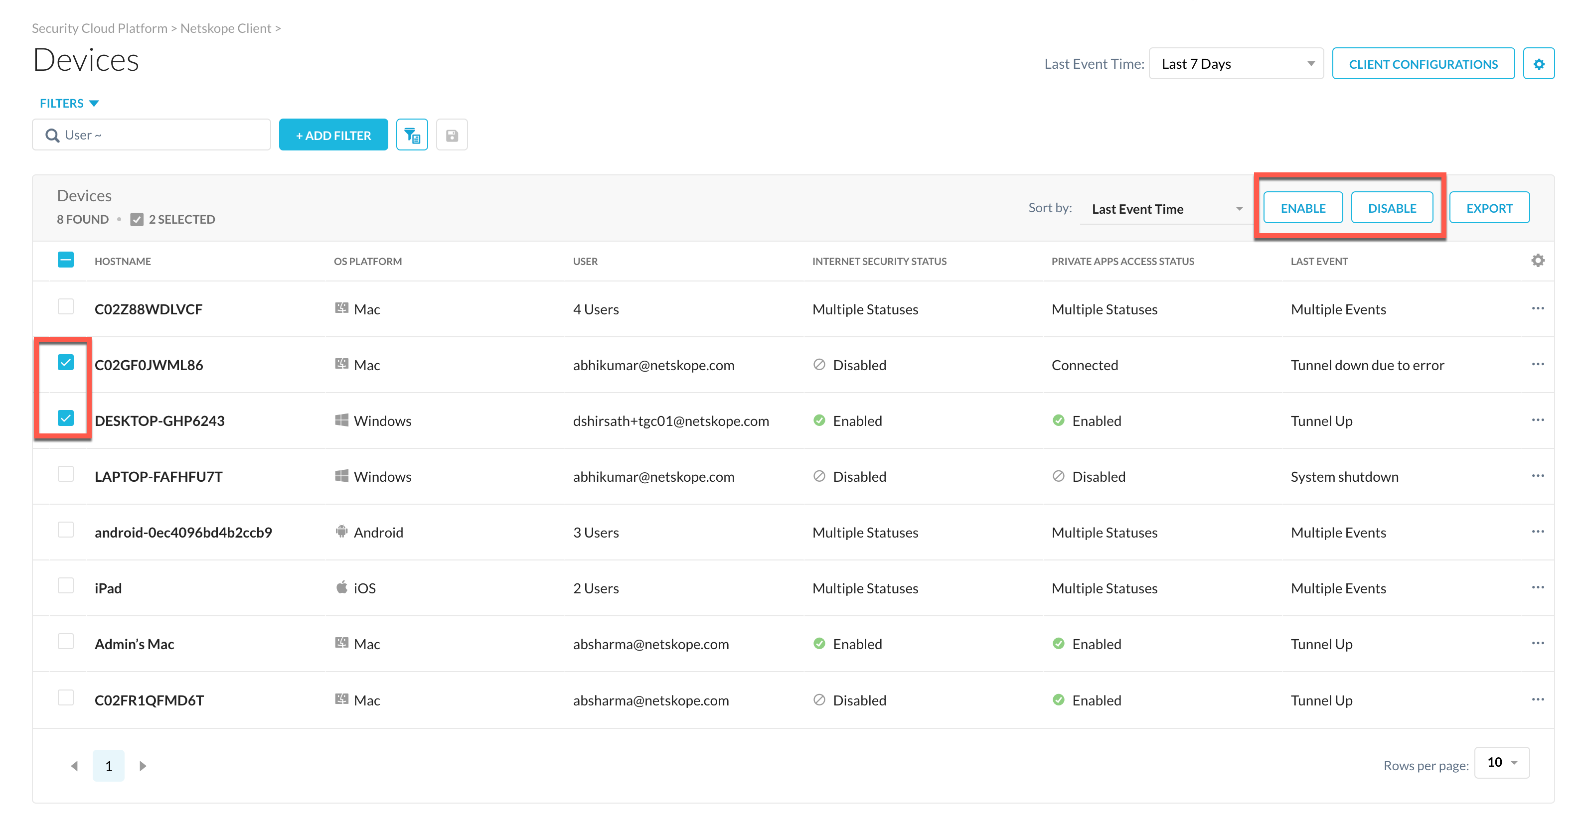The height and width of the screenshot is (828, 1585).
Task: Click hostname C02GF0JWML86
Action: tap(149, 365)
